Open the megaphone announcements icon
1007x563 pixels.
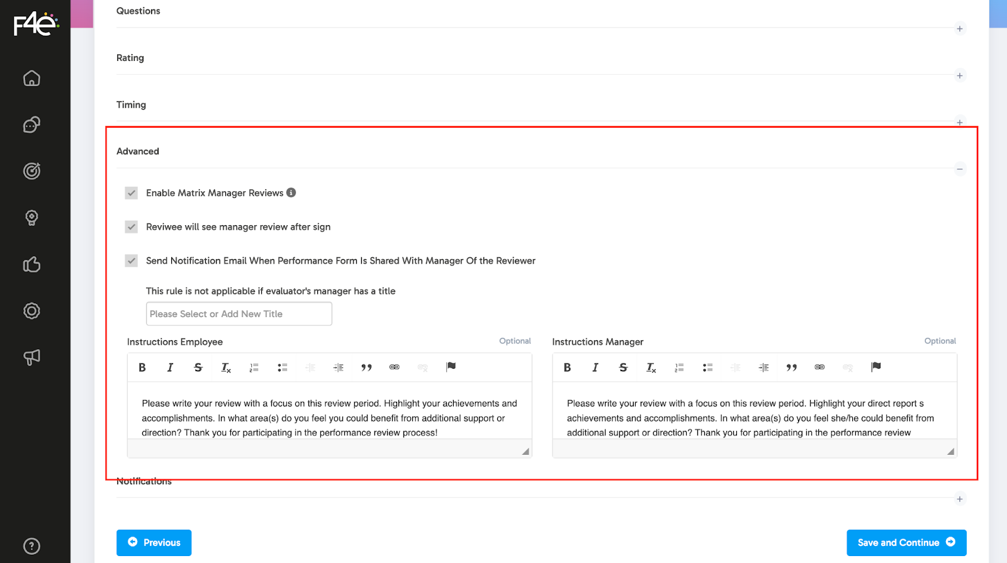point(31,357)
